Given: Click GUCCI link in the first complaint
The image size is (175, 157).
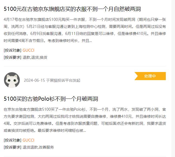Looking at the screenshot, I should pos(28,50).
